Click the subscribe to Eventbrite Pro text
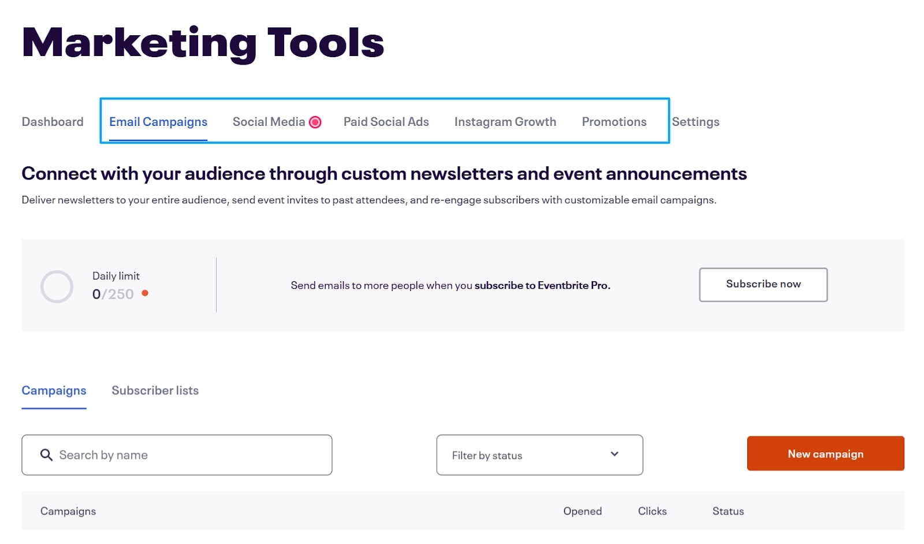Screen dimensions: 924x544 tap(542, 285)
